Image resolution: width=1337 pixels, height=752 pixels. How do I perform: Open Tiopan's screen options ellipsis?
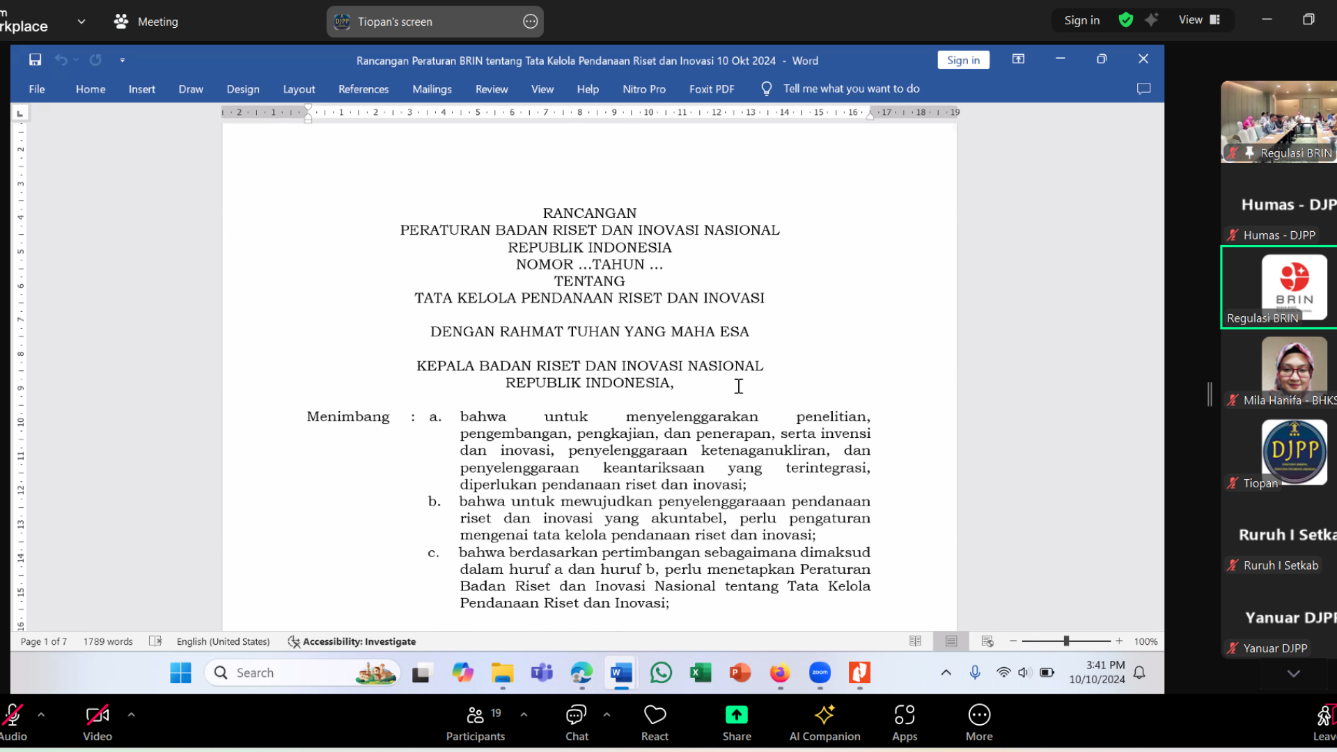530,22
